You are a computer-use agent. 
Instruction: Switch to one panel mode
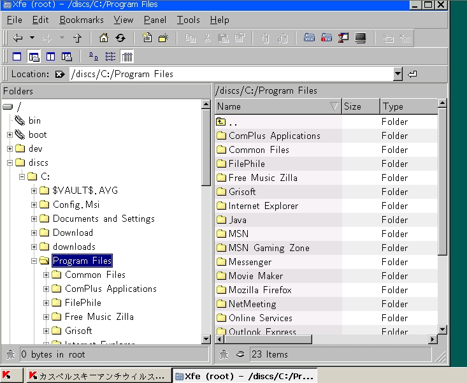point(17,56)
